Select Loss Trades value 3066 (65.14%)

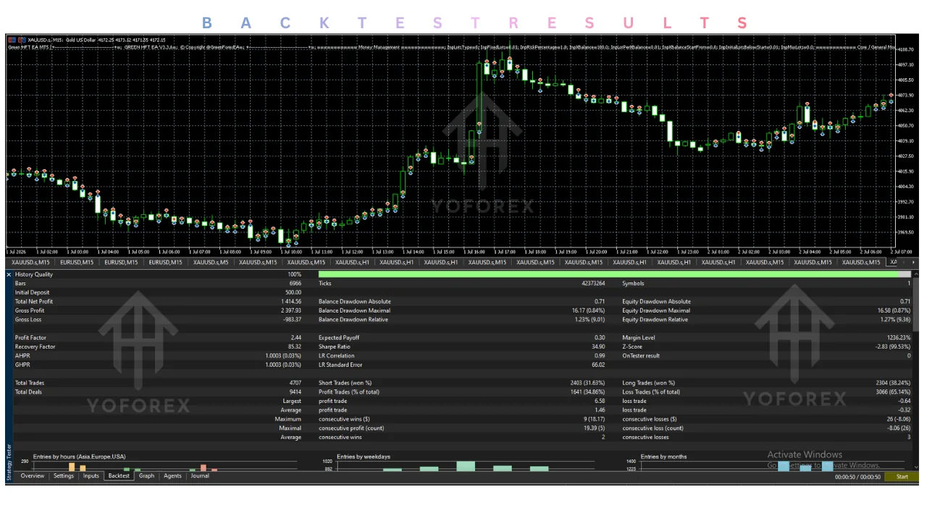[x=893, y=392]
